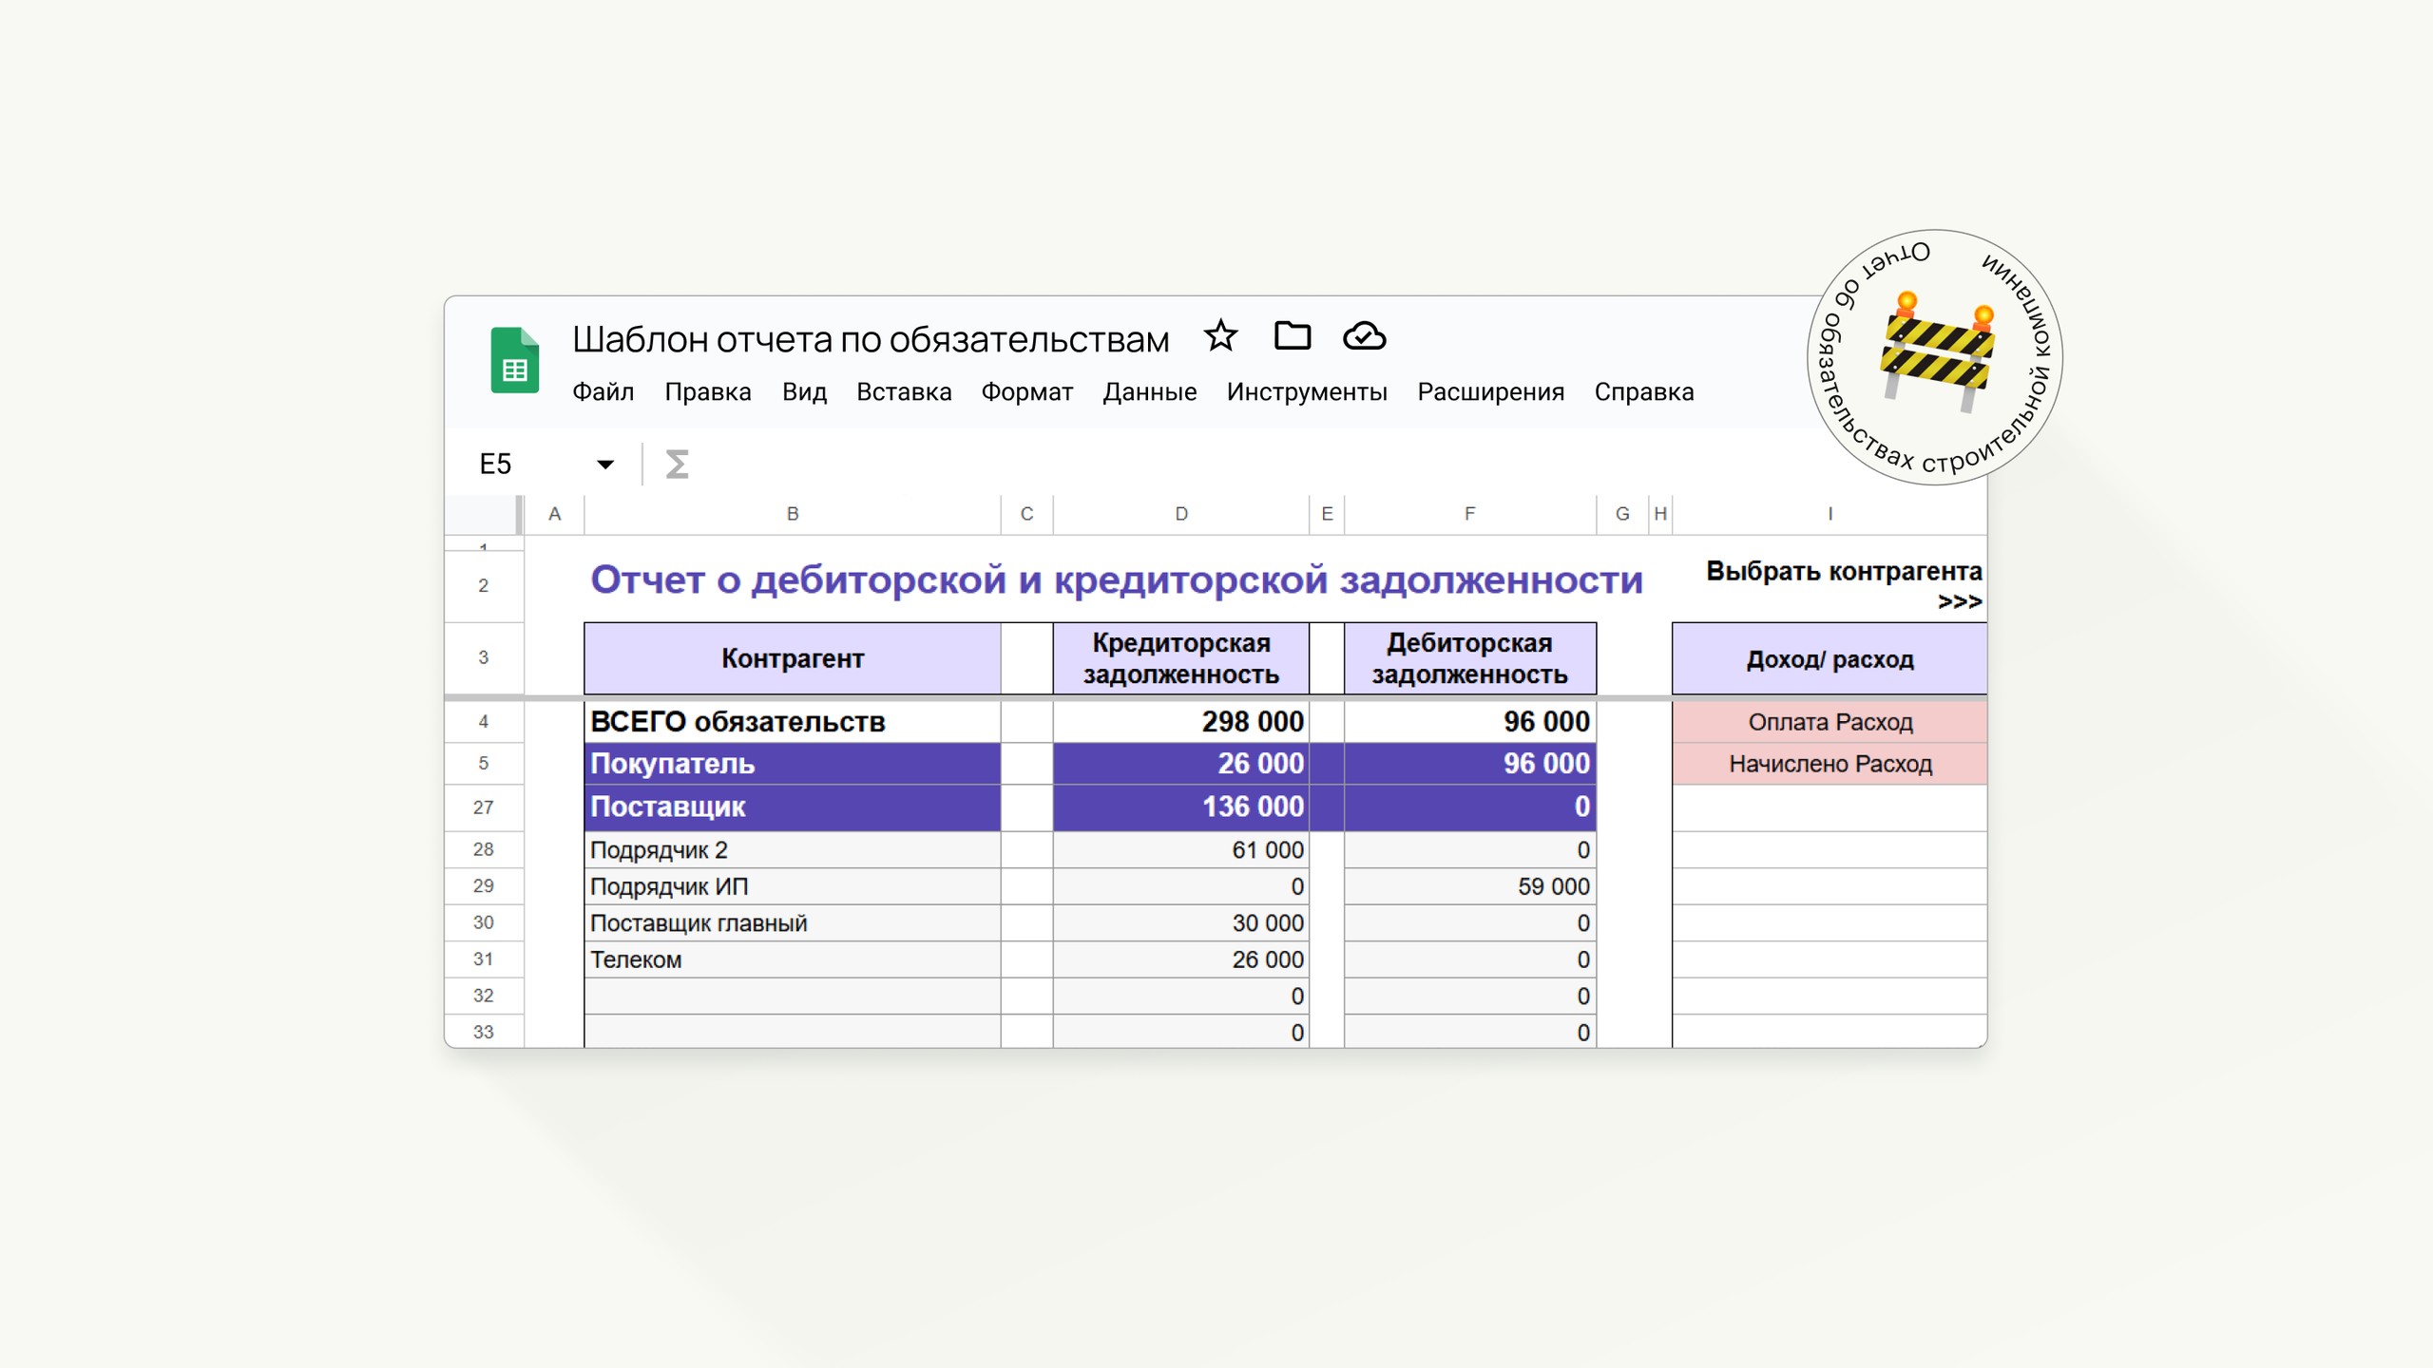Viewport: 2433px width, 1368px height.
Task: Click the Покупатель group row cell
Action: [792, 764]
